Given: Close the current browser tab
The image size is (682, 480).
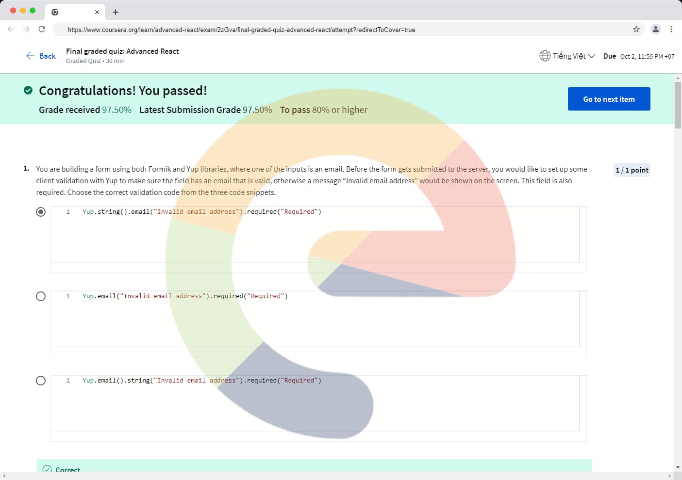Looking at the screenshot, I should click(97, 12).
